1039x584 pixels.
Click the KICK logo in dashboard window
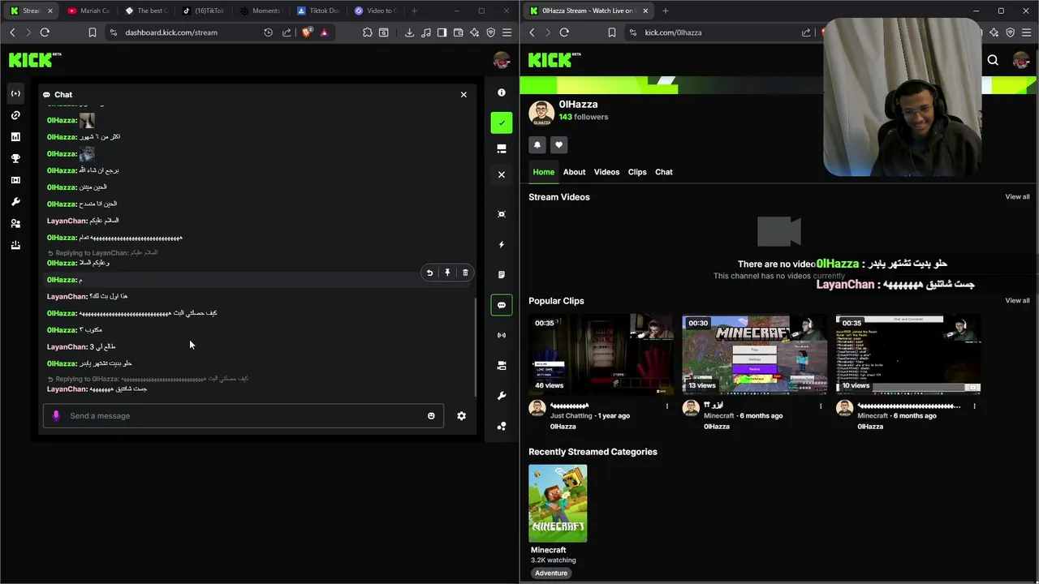35,60
